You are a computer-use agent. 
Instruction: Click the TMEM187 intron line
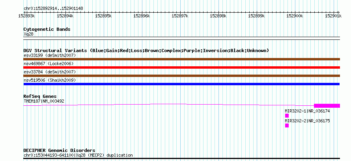[168, 104]
